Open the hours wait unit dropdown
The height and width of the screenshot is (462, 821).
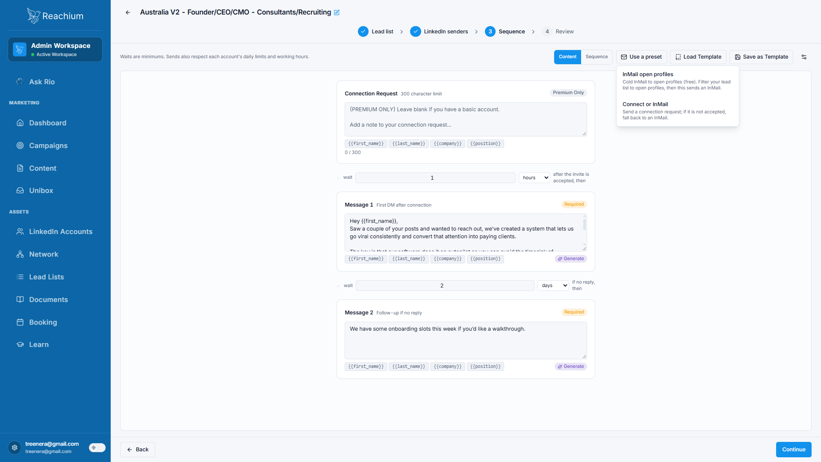(535, 178)
